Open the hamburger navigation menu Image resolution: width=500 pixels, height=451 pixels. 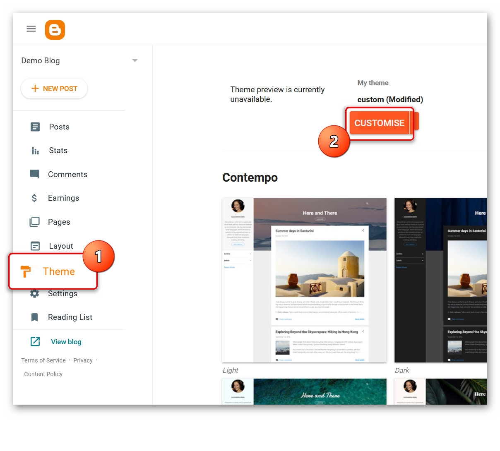click(31, 29)
